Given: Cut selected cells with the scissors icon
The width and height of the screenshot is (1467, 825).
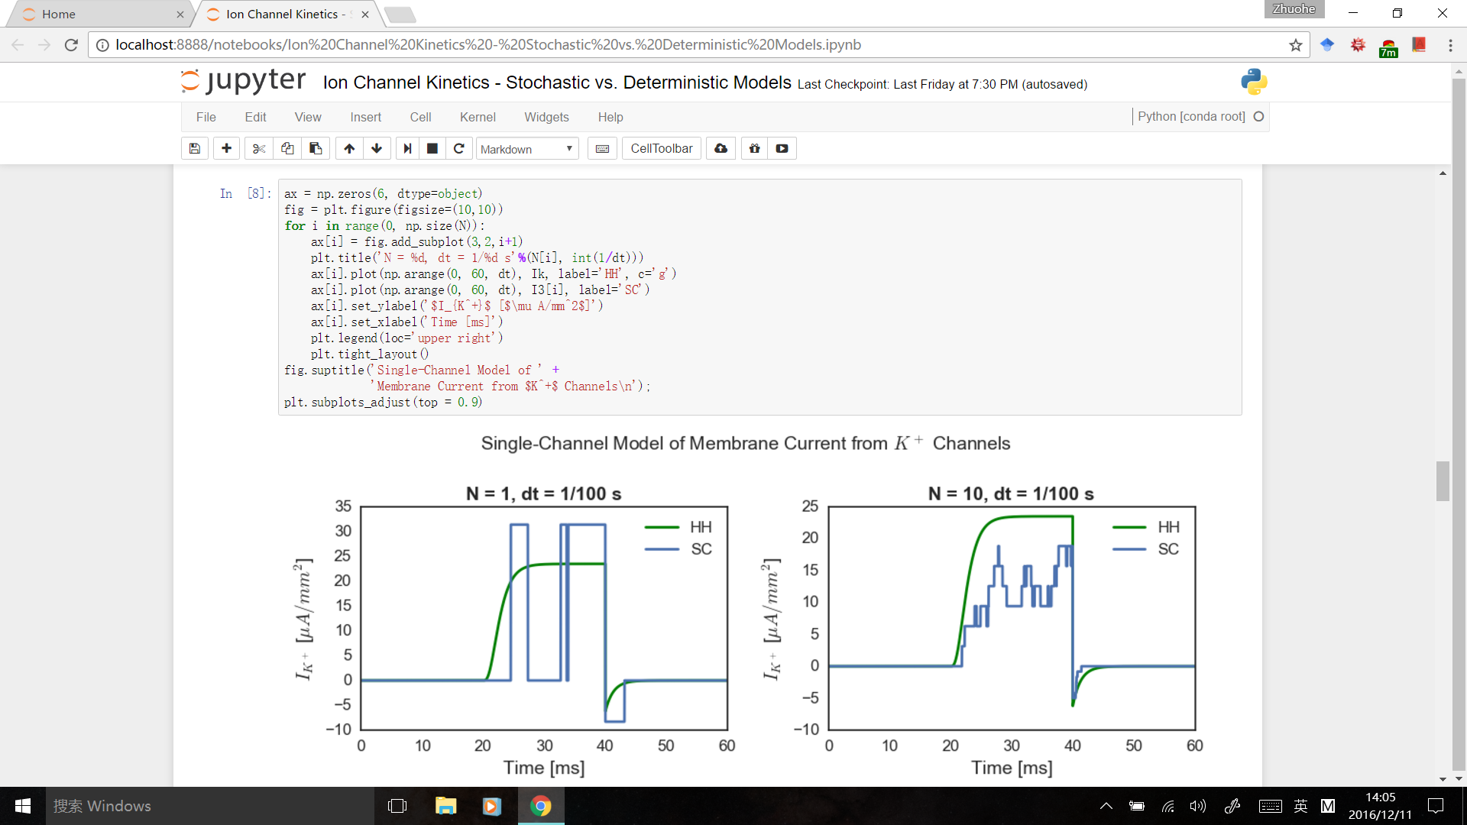Looking at the screenshot, I should [259, 148].
